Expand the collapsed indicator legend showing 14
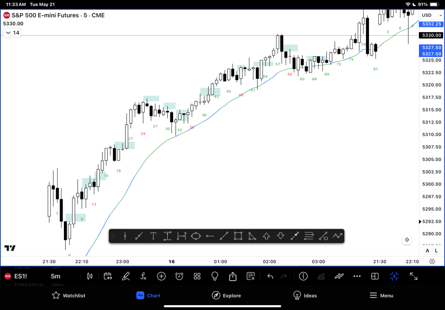Viewport: 445px width, 310px height. tap(12, 33)
